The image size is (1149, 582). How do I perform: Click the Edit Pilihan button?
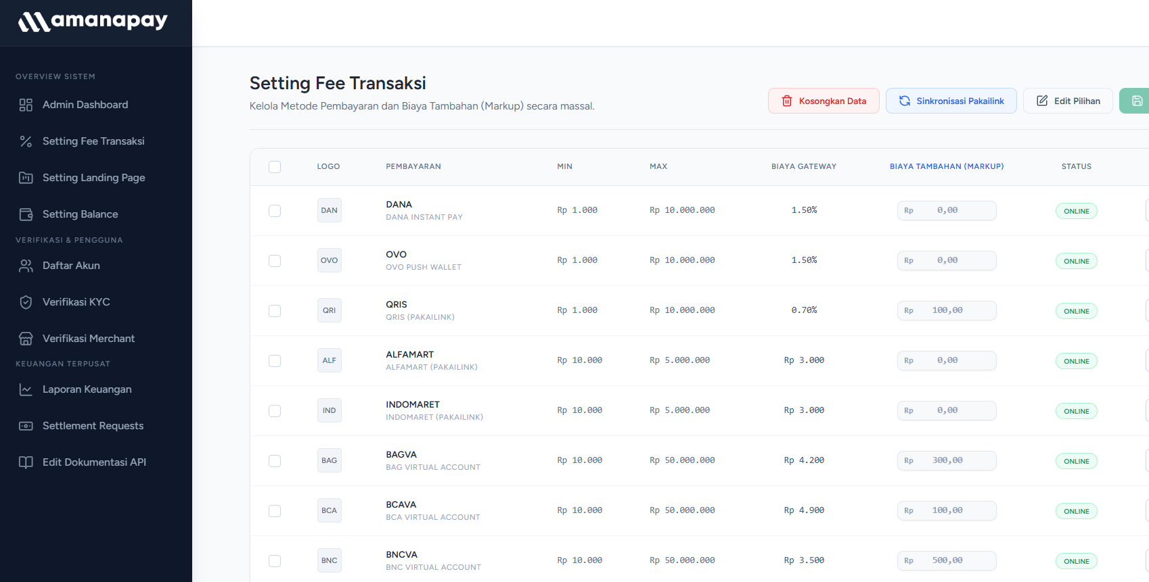point(1068,101)
